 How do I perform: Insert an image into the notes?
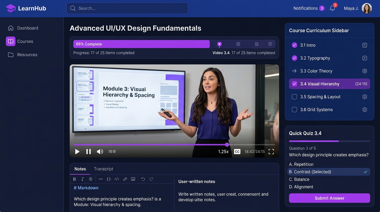133,179
